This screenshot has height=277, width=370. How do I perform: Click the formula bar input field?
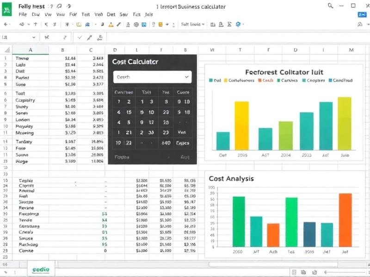[238, 37]
